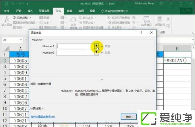The width and height of the screenshot is (195, 127).
Task: Click 根据所选内容创建
Action: (91, 28)
